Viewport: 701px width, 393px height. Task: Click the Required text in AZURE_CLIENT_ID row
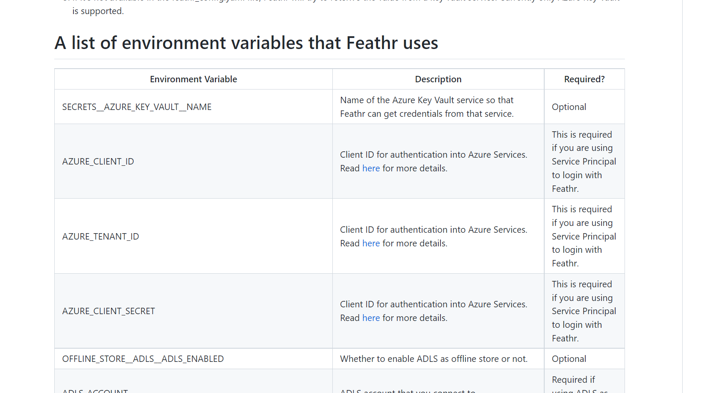[584, 162]
